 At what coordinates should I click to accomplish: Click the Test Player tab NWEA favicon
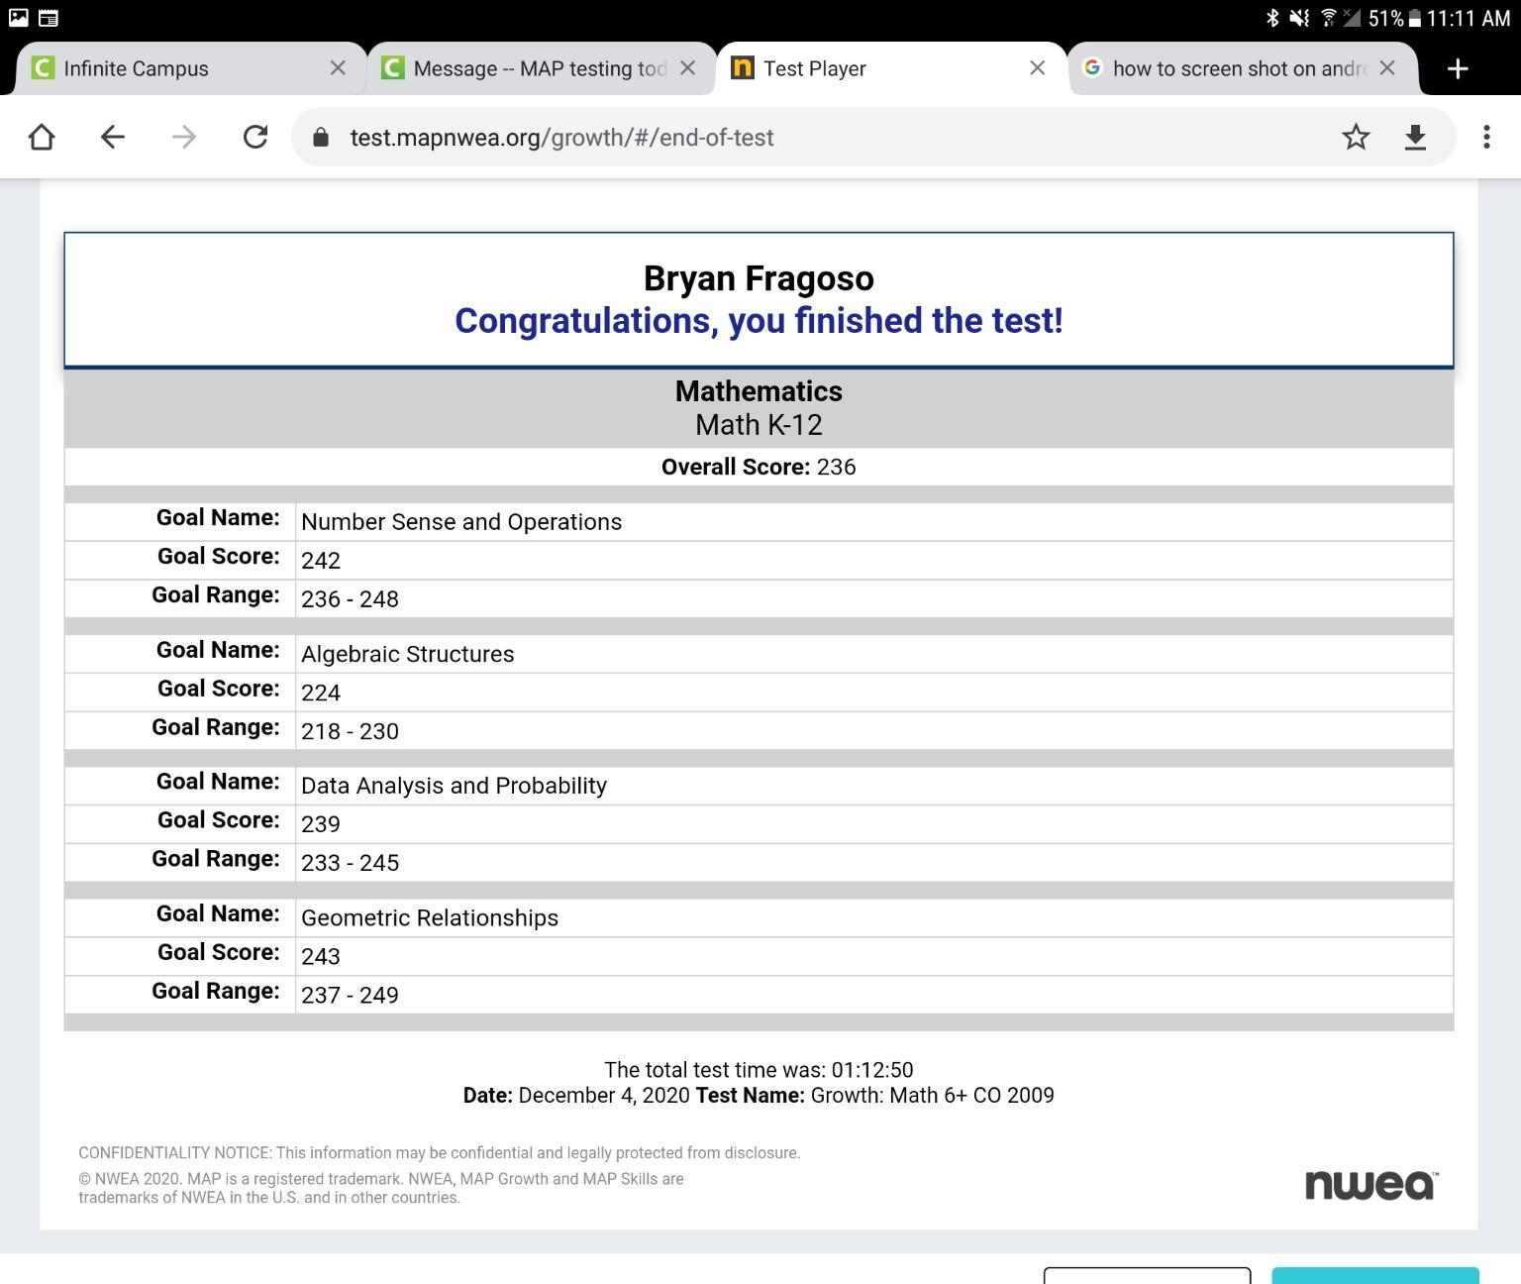742,67
